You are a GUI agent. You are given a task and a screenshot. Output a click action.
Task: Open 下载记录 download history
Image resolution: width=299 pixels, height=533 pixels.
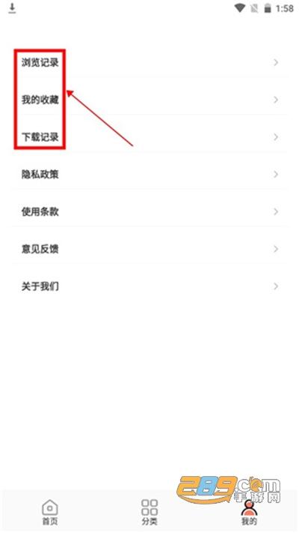(x=149, y=137)
